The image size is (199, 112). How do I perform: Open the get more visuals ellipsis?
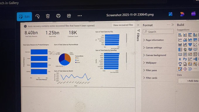point(195,69)
